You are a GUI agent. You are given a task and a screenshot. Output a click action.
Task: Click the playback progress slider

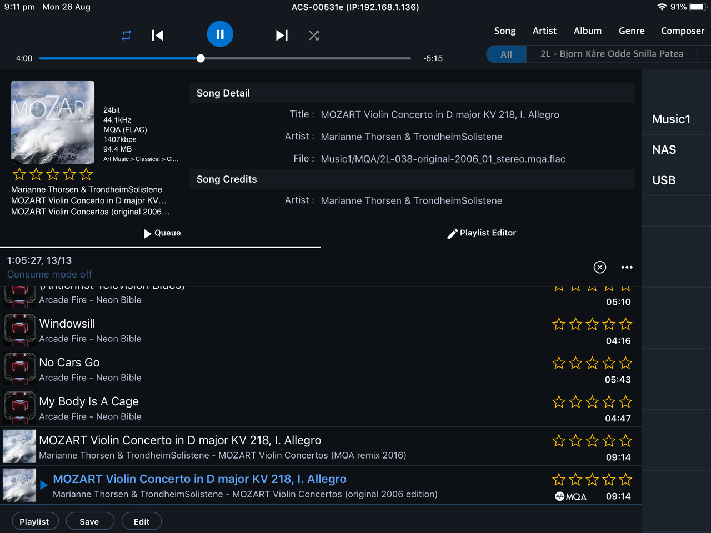point(225,58)
